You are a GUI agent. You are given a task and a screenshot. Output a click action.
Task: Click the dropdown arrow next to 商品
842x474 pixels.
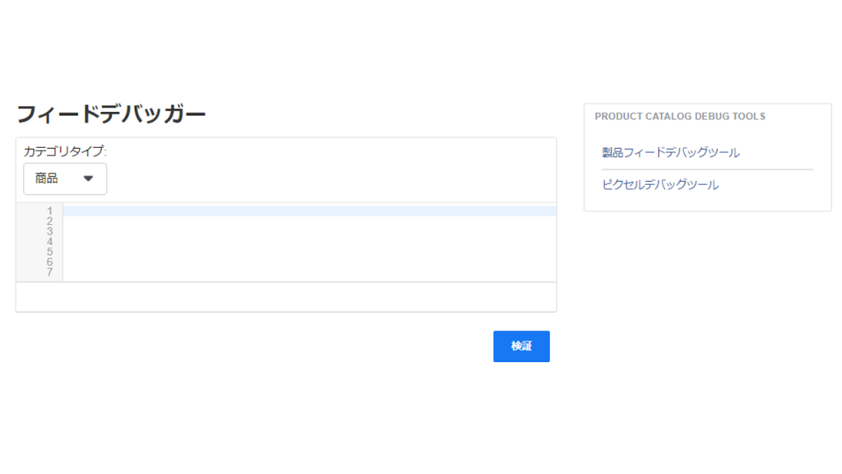[89, 179]
